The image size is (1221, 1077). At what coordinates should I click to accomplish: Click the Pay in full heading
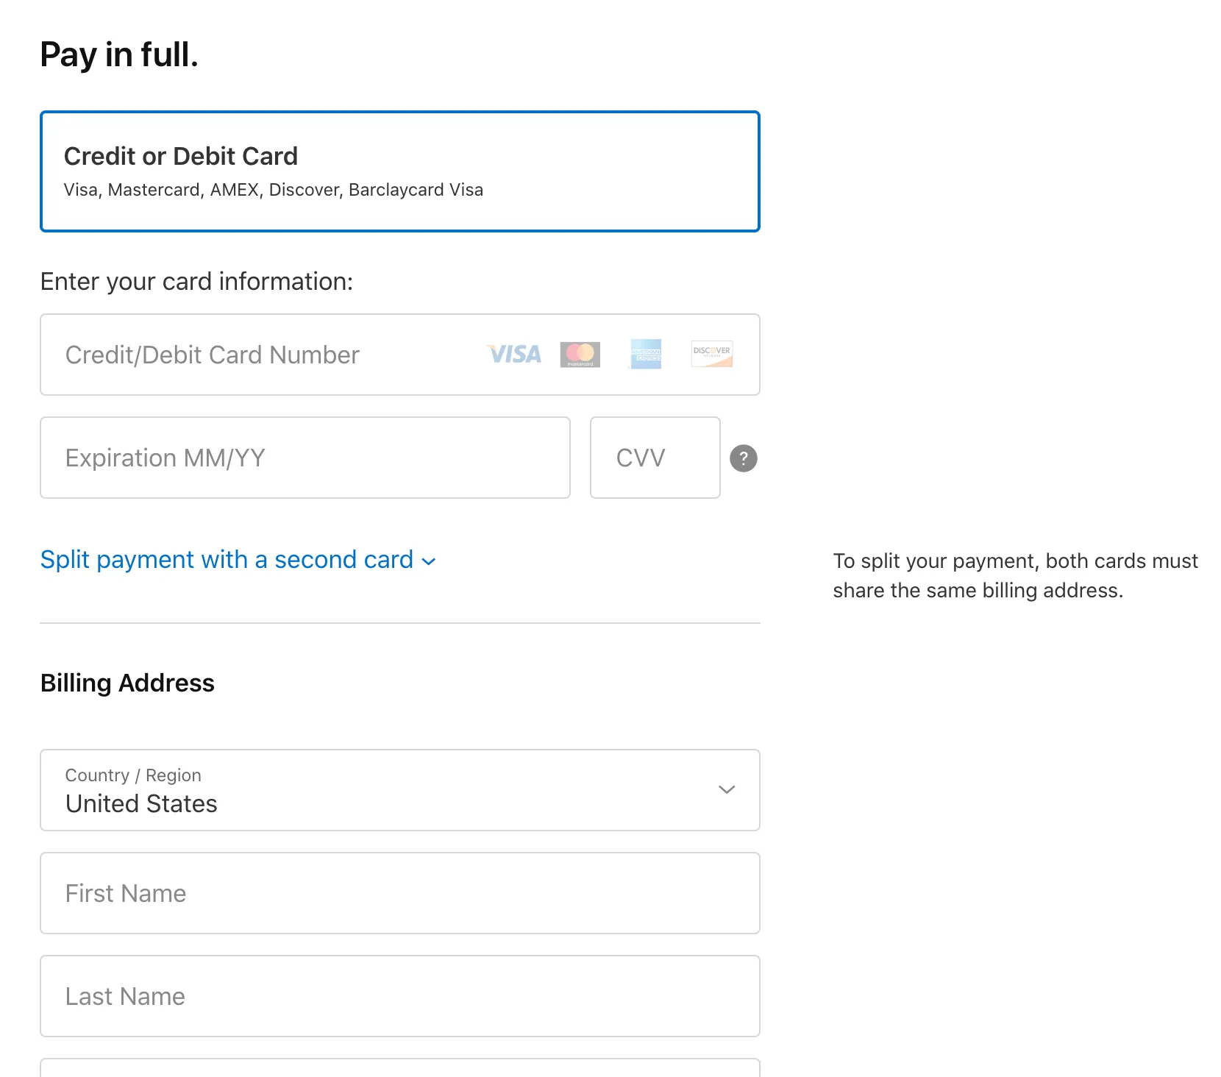(119, 55)
